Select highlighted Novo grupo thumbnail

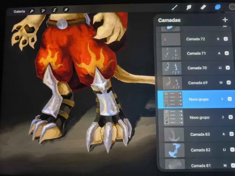tap(173, 100)
